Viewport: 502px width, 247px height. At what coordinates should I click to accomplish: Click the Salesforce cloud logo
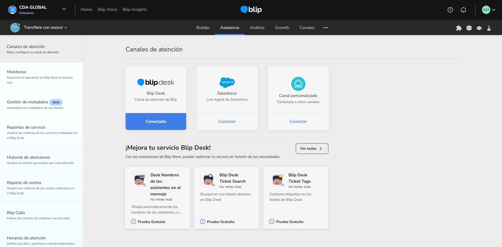coord(227,82)
